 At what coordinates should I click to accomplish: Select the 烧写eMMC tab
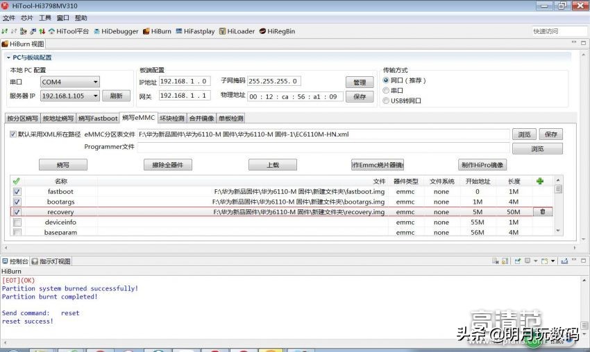tap(138, 118)
